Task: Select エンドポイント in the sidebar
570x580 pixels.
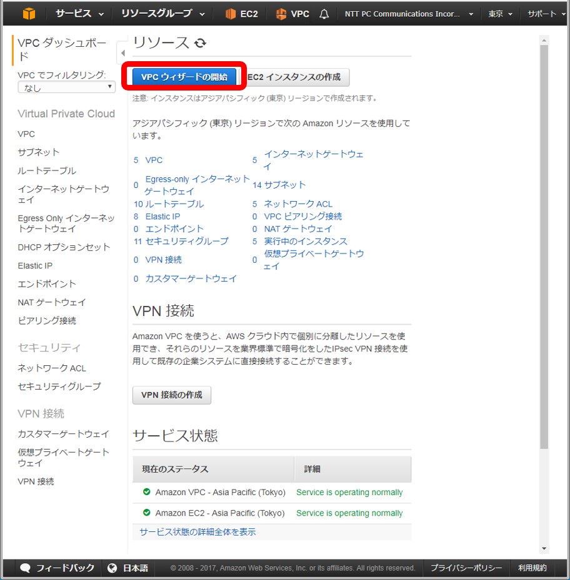Action: point(47,283)
